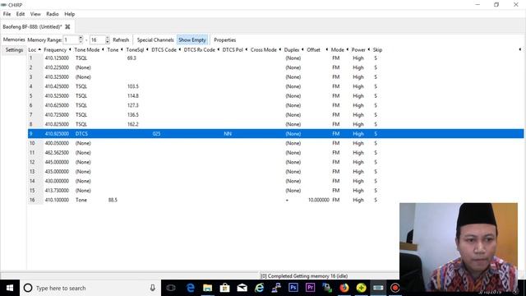Open Task View from taskbar
Image resolution: width=526 pixels, height=296 pixels.
click(x=171, y=288)
